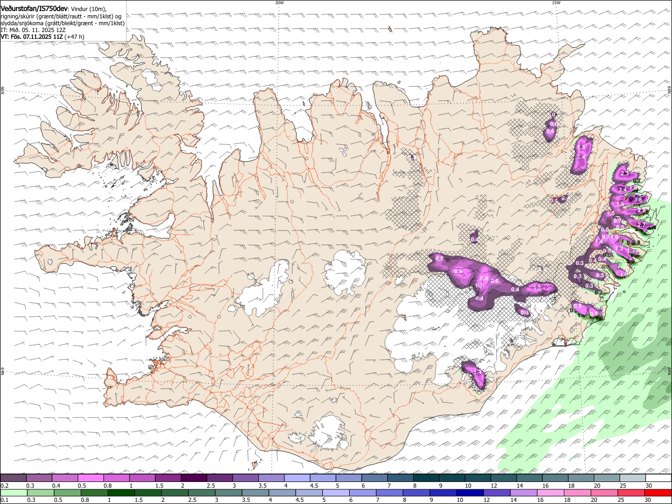Click the 1.8 value in the northeast snow patch
The image size is (672, 504).
(x=581, y=148)
